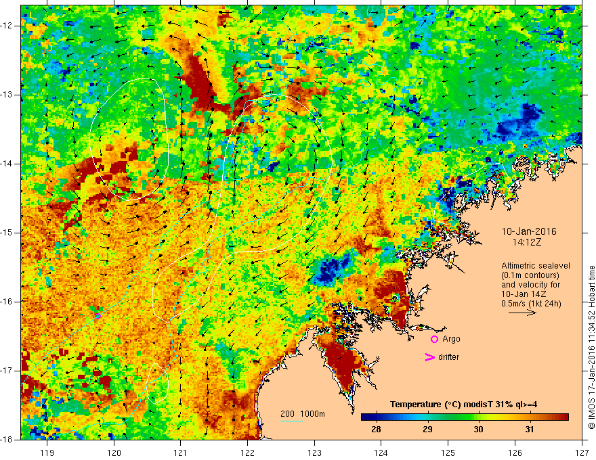Click longitude label '121'

click(180, 453)
